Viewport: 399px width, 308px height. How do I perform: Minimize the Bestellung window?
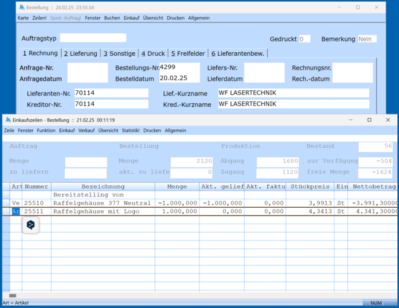[x=338, y=8]
